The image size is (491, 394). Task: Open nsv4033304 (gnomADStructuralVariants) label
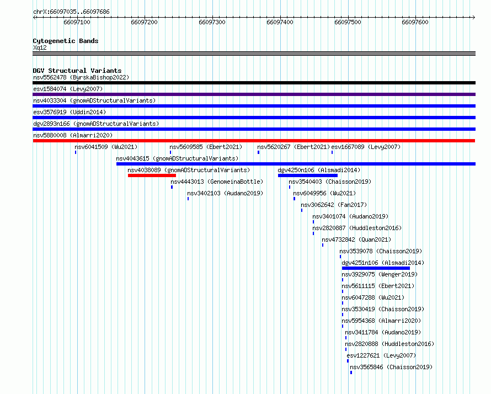[x=94, y=100]
